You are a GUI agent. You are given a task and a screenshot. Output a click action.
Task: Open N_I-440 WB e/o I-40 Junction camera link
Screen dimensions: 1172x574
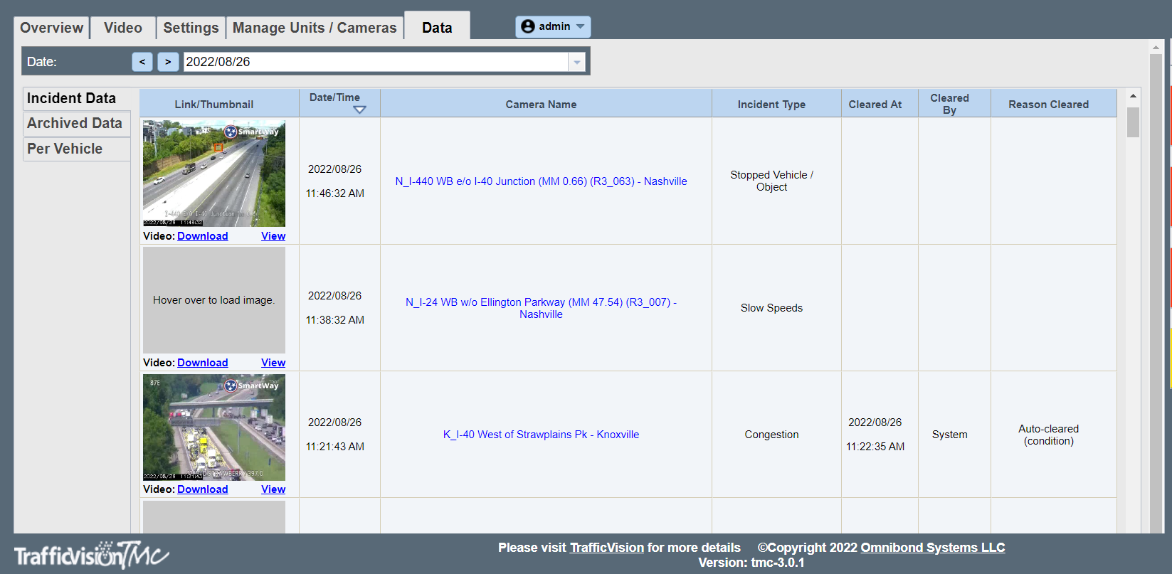pyautogui.click(x=541, y=181)
